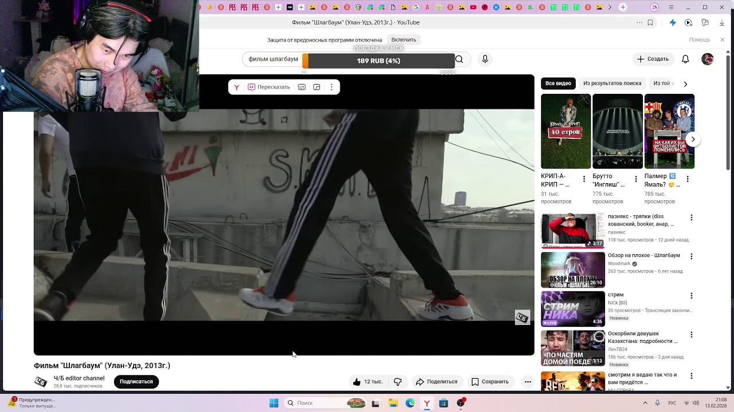Open the three-dot more actions under the video

click(x=528, y=382)
